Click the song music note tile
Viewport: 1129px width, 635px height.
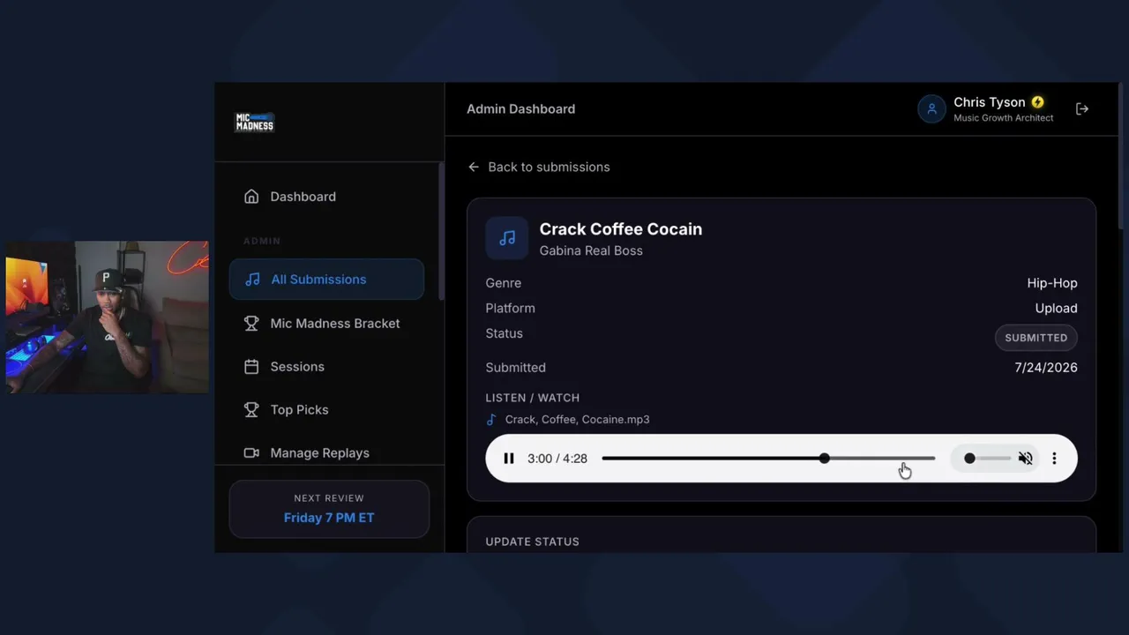[x=507, y=238]
